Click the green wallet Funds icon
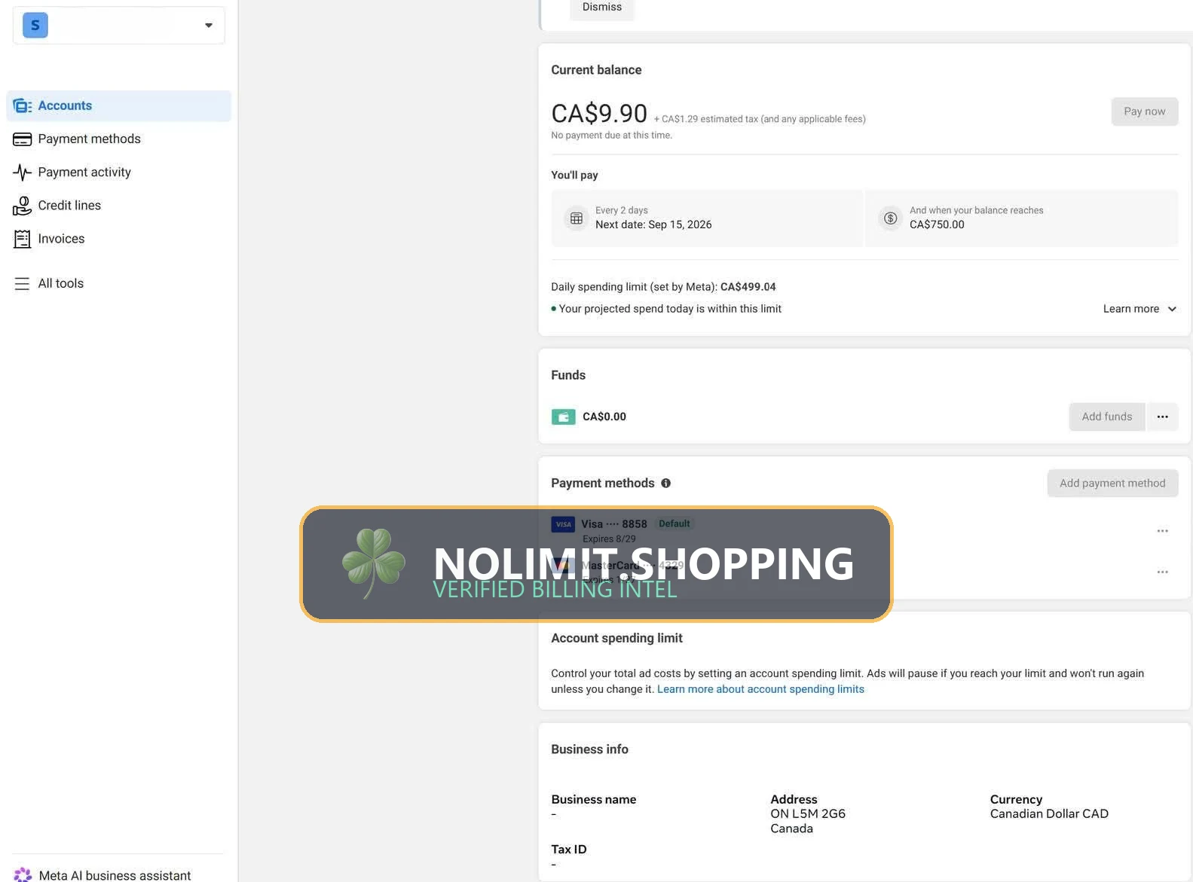 click(x=564, y=417)
